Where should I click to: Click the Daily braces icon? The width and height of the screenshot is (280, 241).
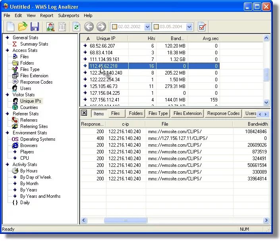(x=15, y=203)
